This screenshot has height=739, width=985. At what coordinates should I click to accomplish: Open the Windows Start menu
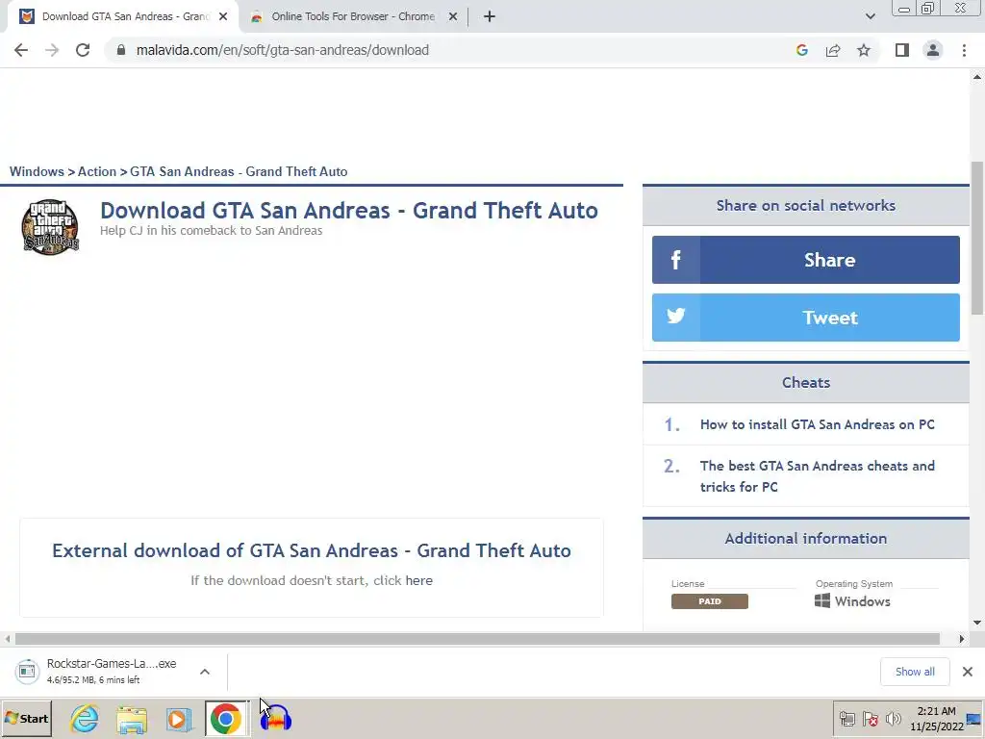pos(26,719)
